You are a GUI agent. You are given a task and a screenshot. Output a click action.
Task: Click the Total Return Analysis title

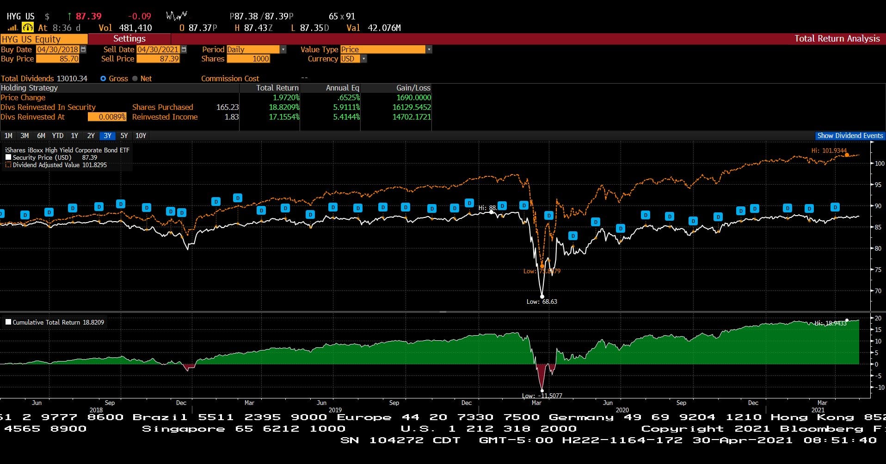pyautogui.click(x=837, y=39)
